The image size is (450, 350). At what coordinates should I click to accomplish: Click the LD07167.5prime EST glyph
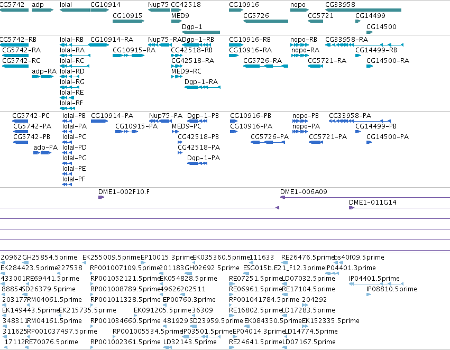[285, 347]
